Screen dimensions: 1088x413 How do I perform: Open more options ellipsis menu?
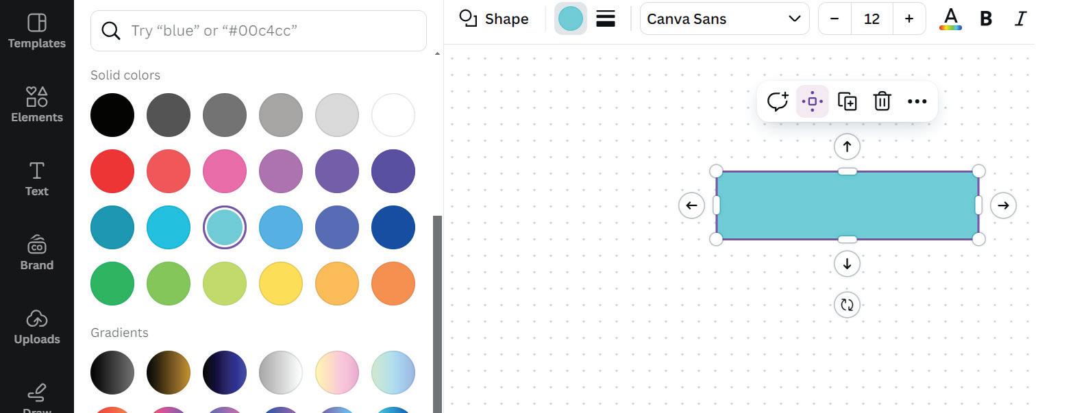click(x=917, y=101)
